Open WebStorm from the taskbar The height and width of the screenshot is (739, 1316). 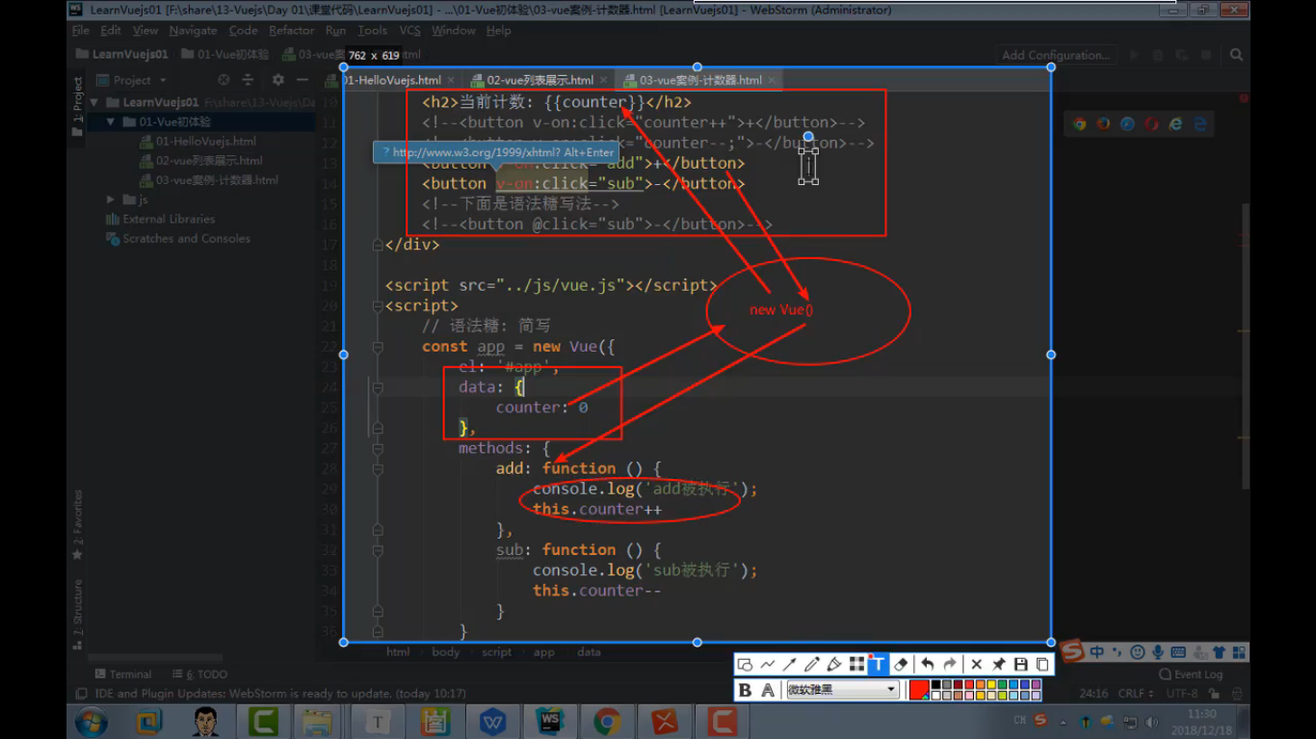coord(550,721)
